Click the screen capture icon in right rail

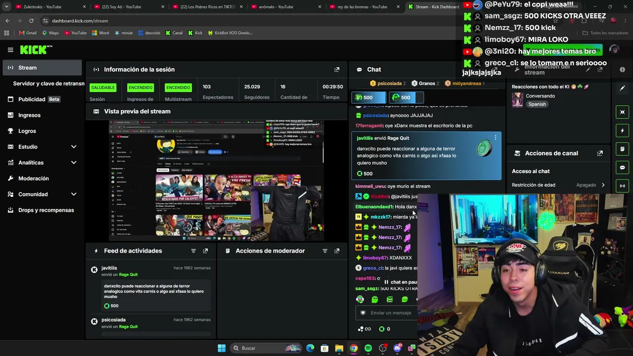[x=623, y=112]
